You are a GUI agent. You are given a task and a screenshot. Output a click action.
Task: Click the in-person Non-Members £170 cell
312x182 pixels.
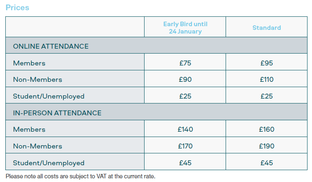[185, 146]
